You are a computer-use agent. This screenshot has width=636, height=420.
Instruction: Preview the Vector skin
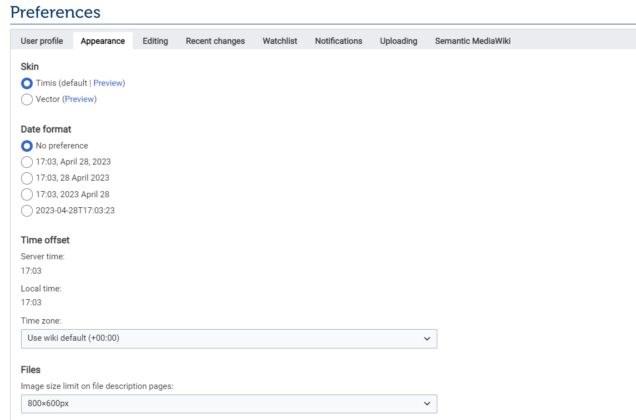pyautogui.click(x=79, y=99)
